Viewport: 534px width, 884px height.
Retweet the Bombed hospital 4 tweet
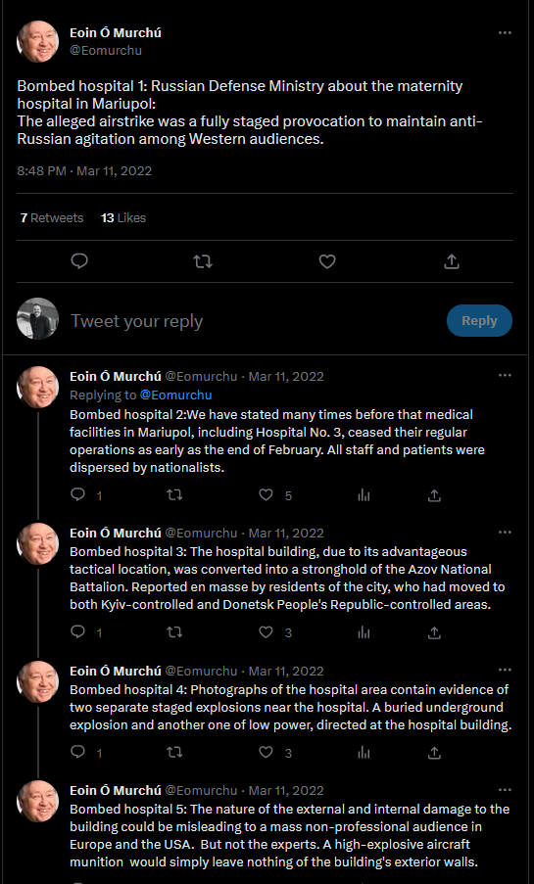[x=174, y=752]
